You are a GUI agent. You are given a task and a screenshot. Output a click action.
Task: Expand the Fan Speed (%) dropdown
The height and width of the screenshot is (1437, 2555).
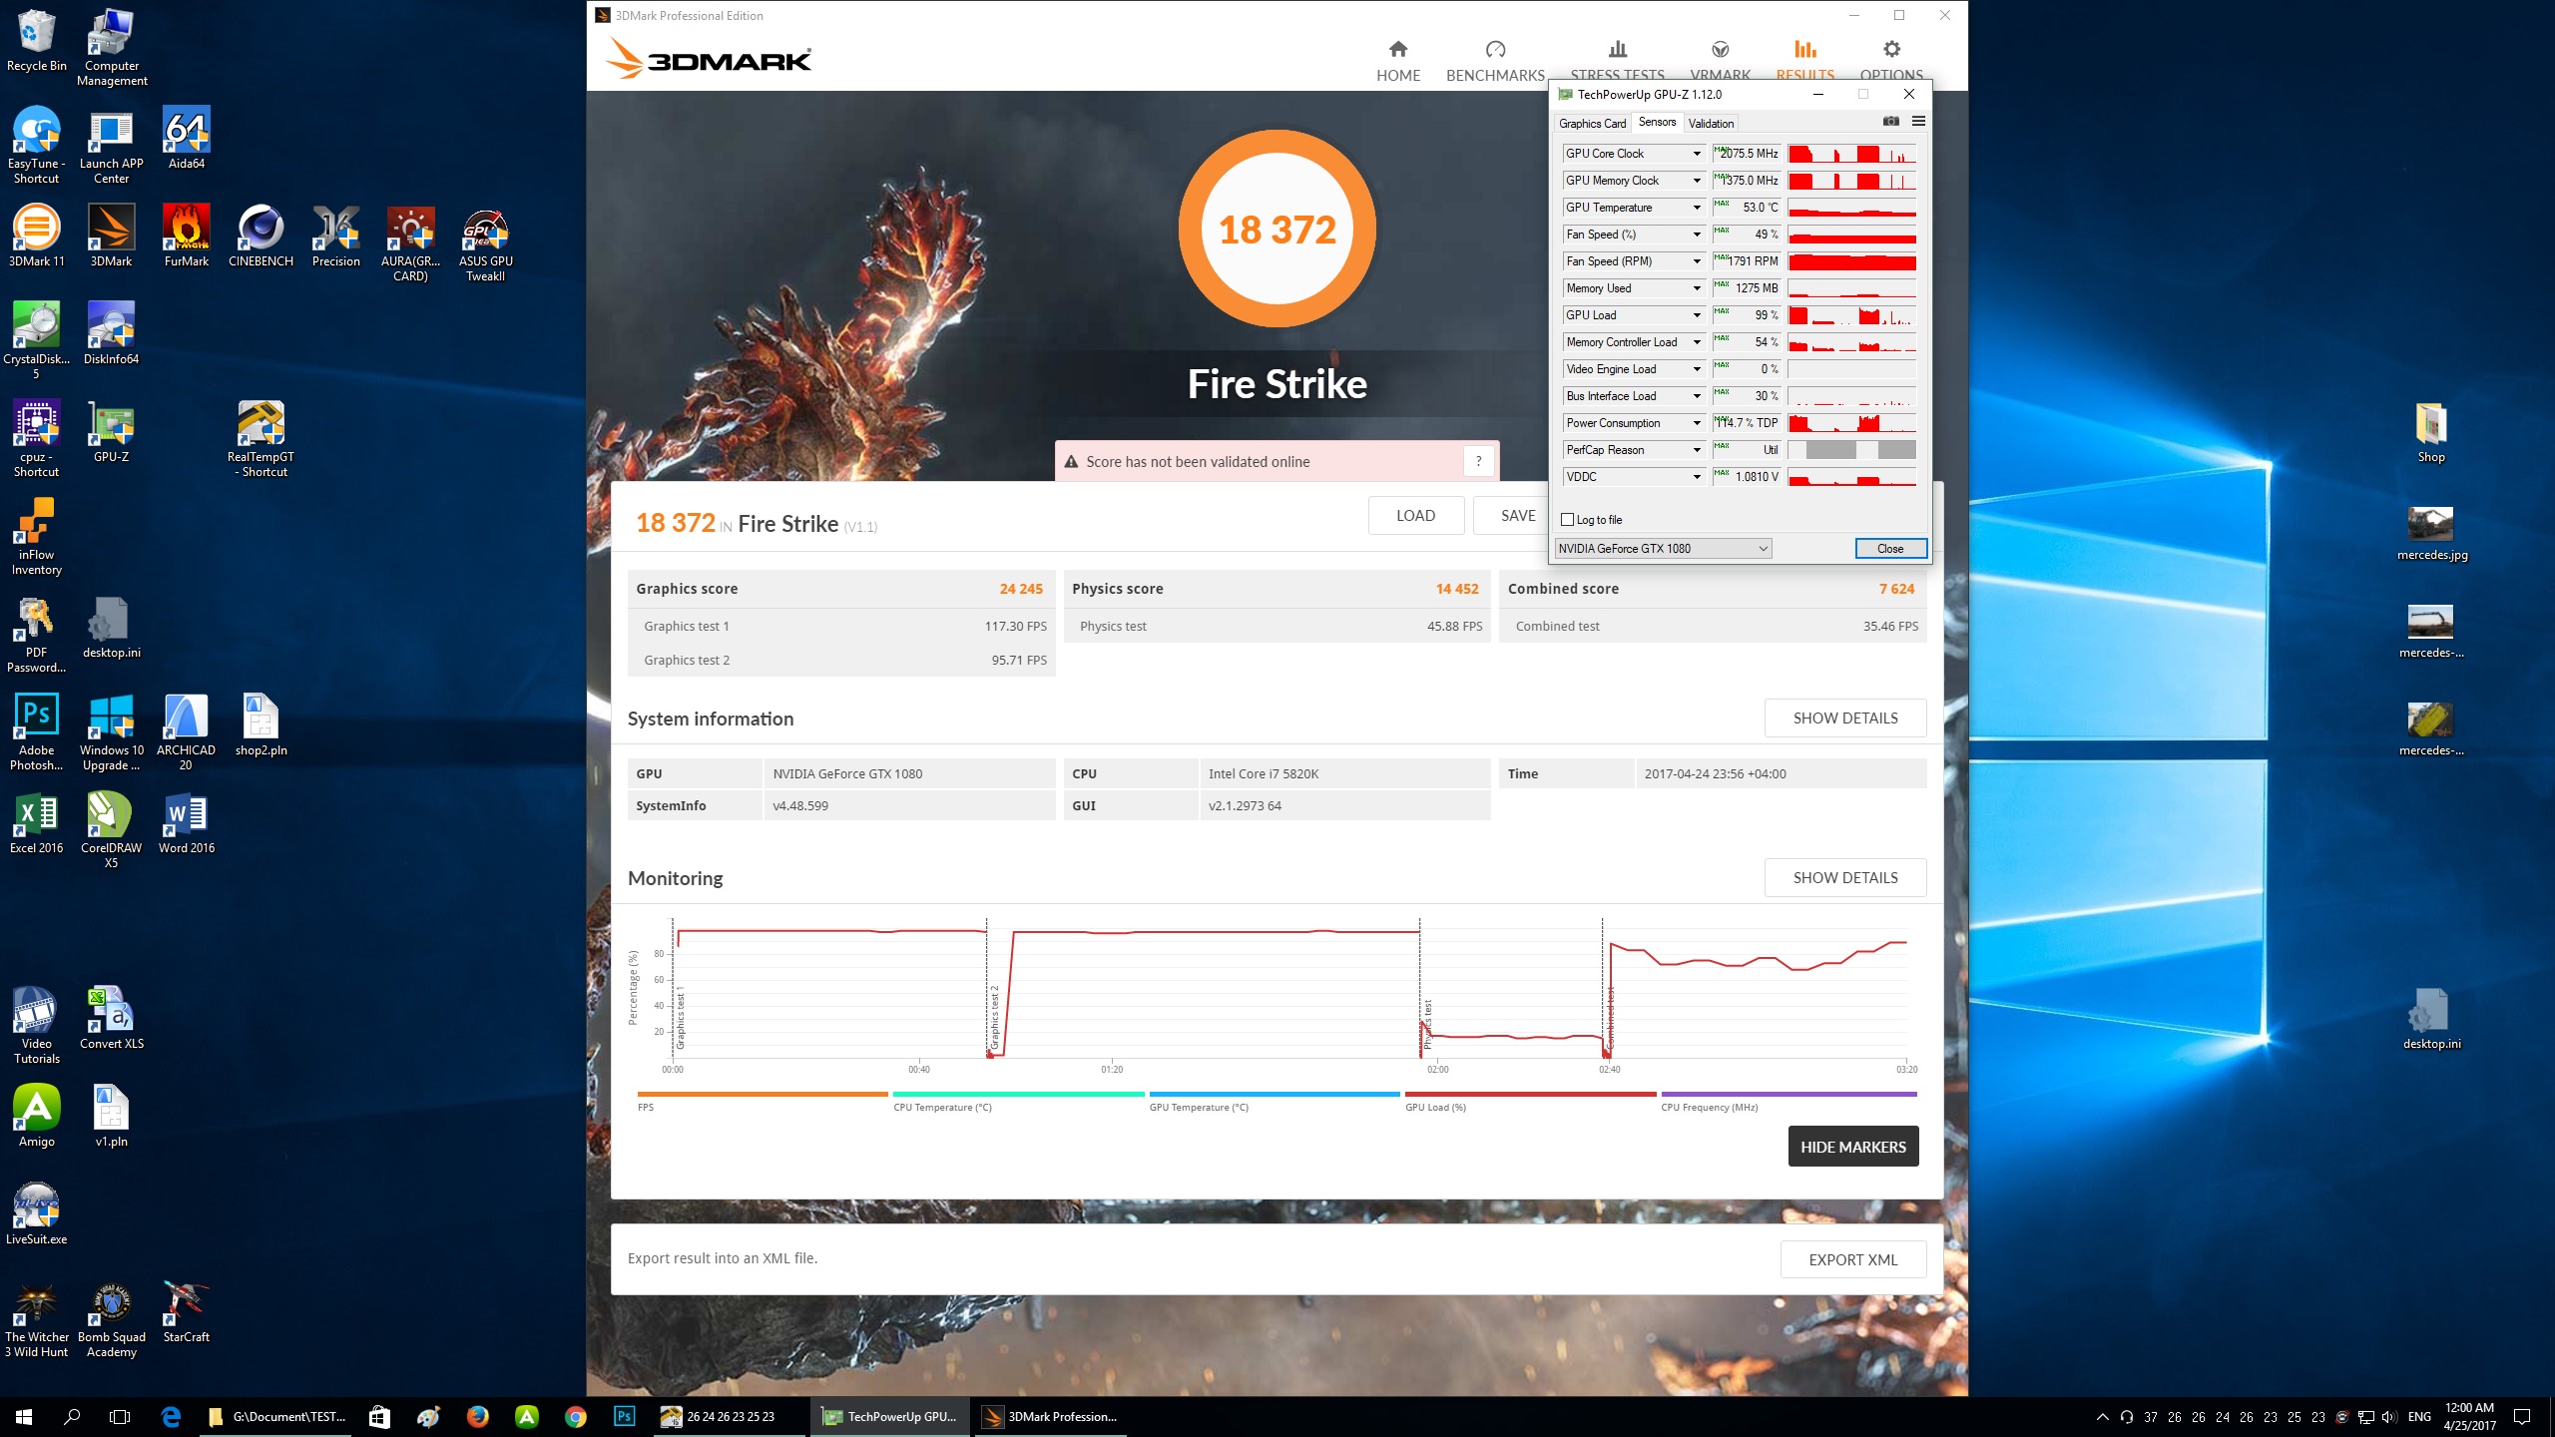tap(1697, 235)
